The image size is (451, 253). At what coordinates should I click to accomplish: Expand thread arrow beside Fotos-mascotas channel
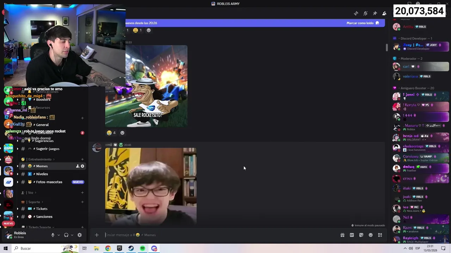click(x=17, y=182)
